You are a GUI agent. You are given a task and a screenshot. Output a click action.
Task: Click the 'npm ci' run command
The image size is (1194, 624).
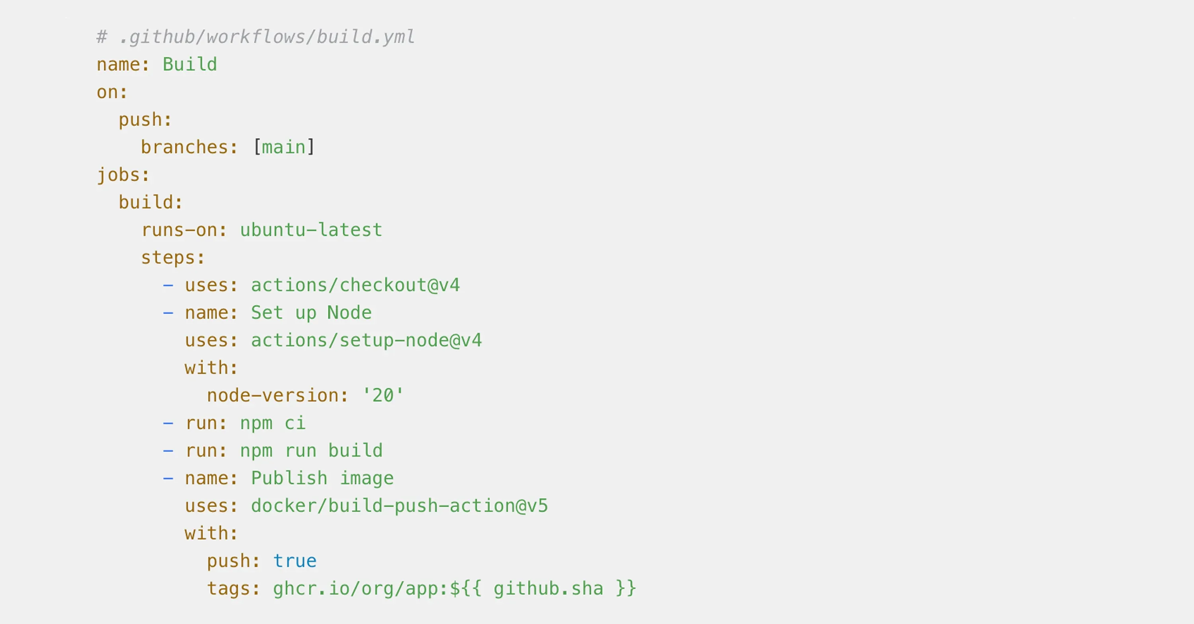point(273,423)
